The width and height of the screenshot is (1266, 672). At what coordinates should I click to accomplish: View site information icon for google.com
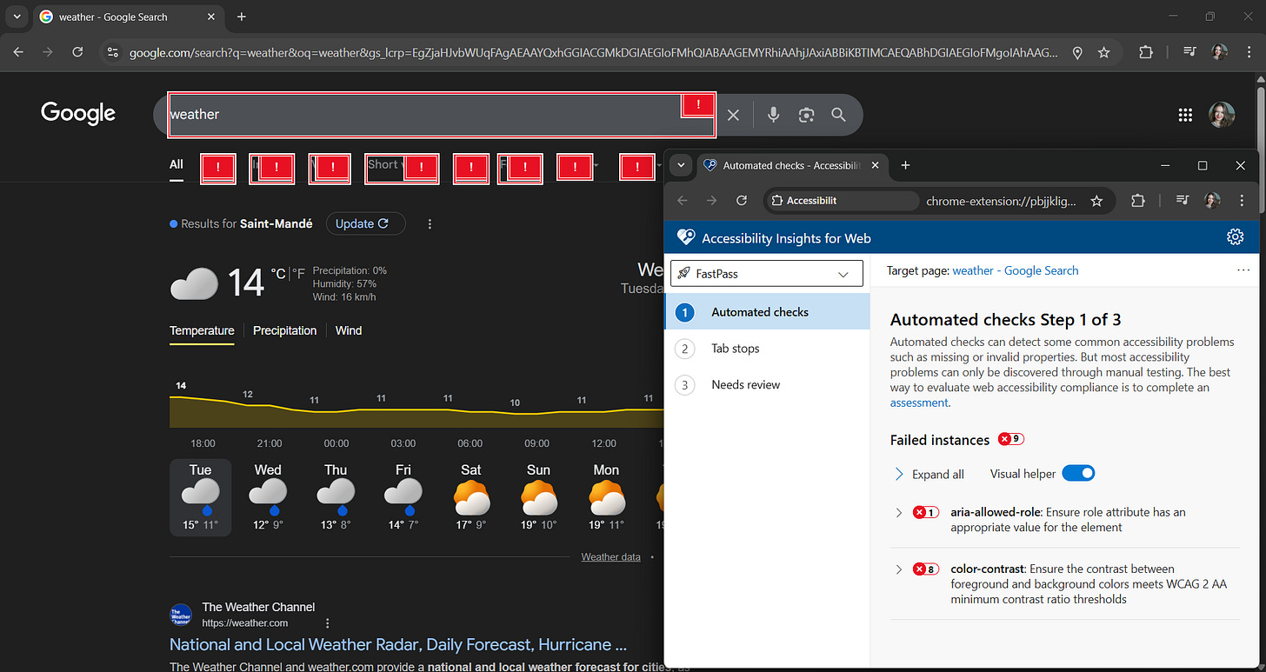[x=112, y=52]
